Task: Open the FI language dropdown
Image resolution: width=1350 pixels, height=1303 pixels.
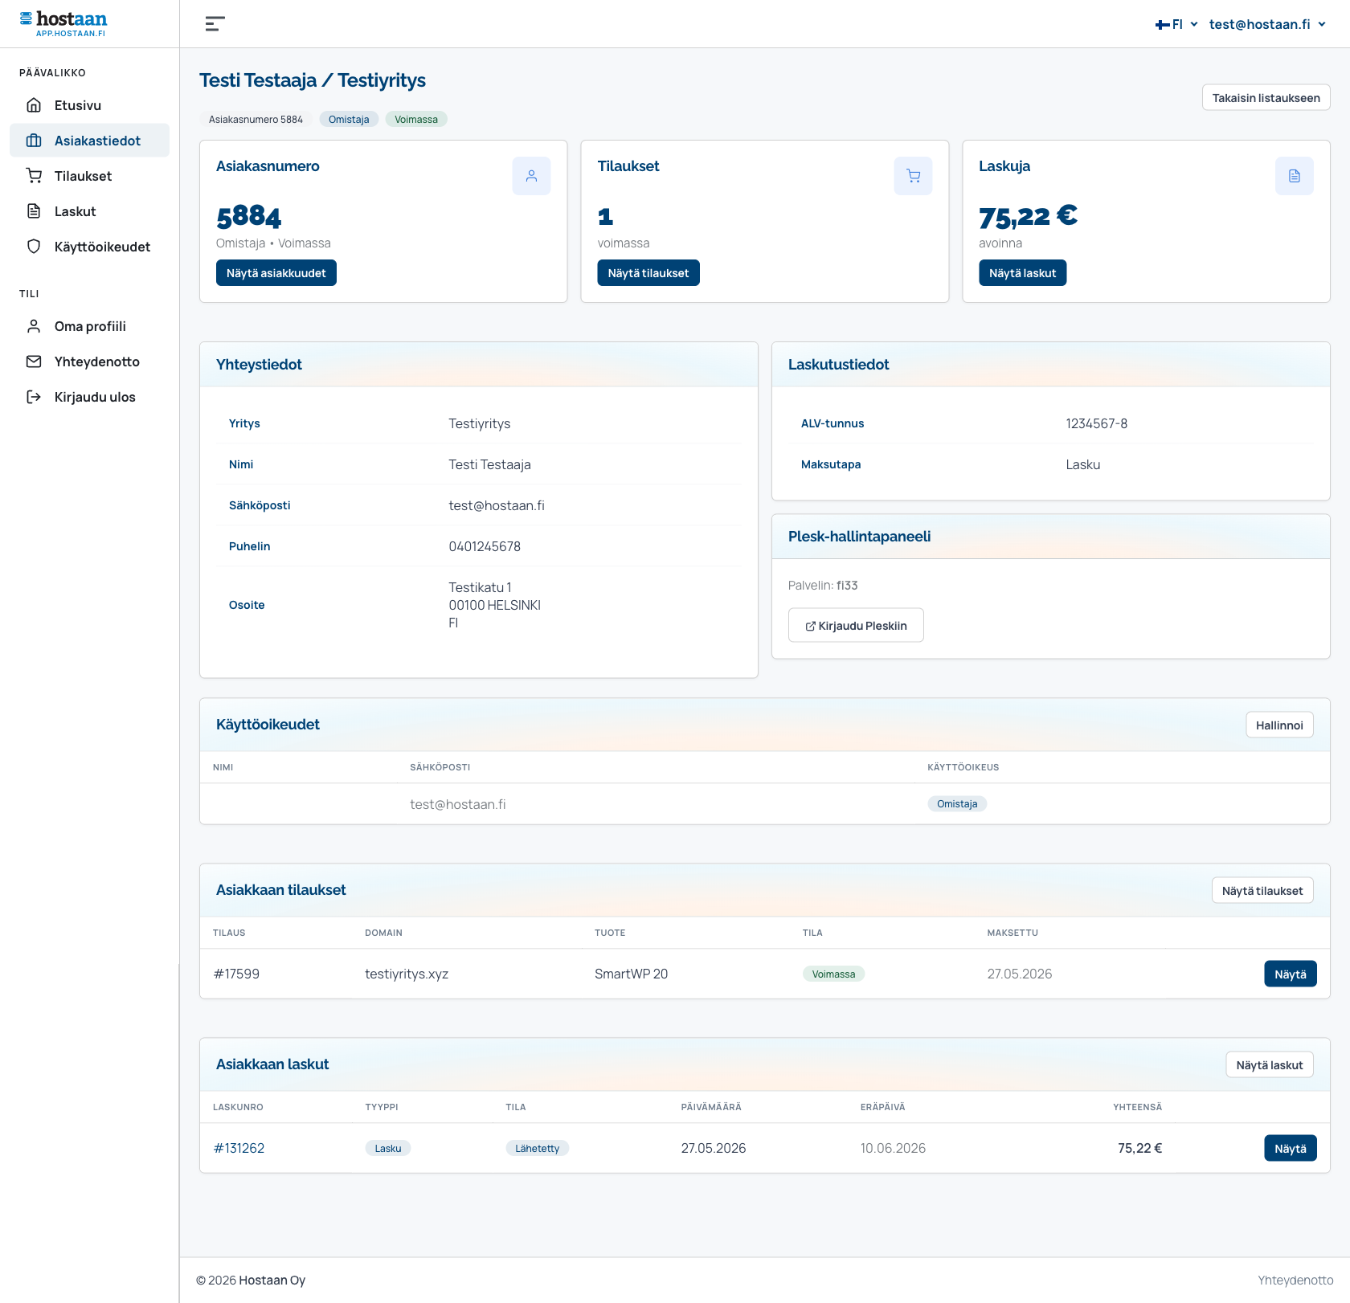Action: pyautogui.click(x=1177, y=25)
